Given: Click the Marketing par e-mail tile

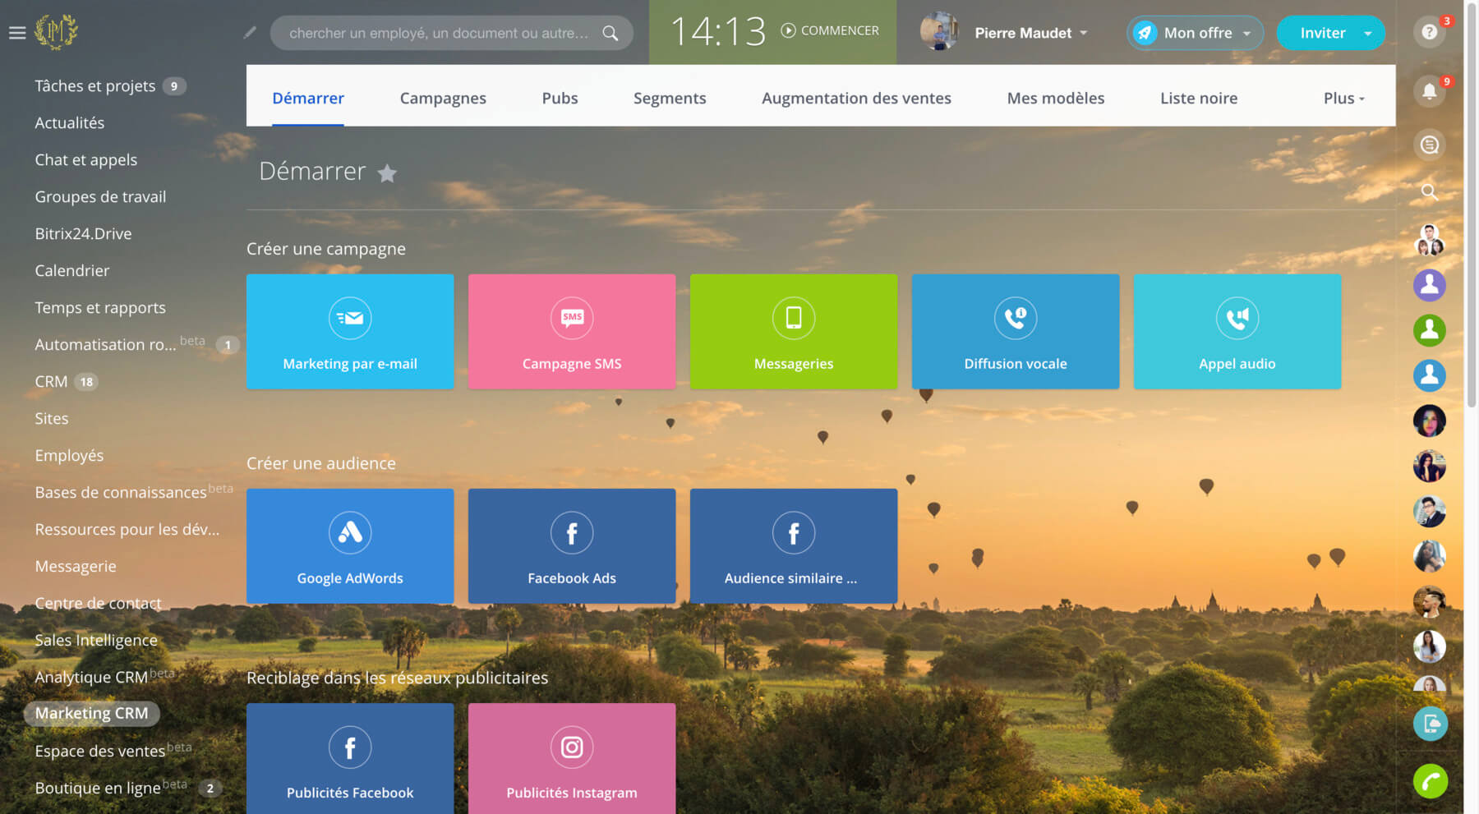Looking at the screenshot, I should pyautogui.click(x=350, y=332).
